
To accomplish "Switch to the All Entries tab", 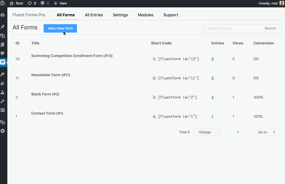I will click(94, 15).
